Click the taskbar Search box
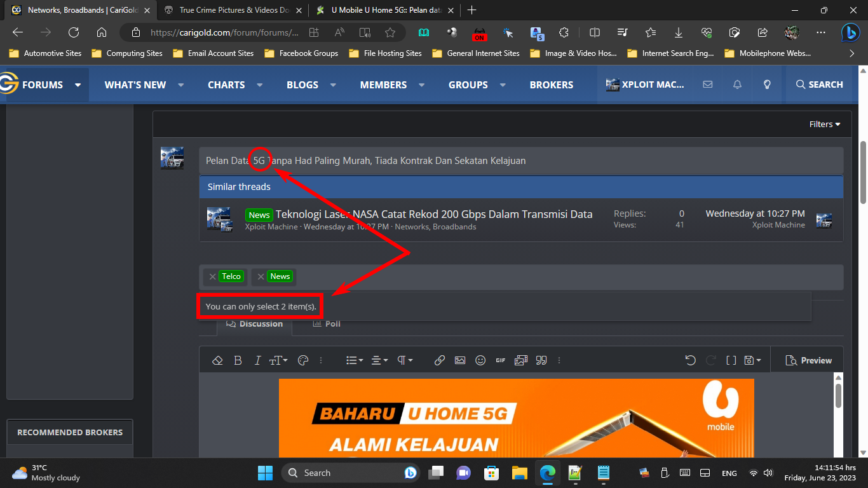This screenshot has width=868, height=488. [x=350, y=473]
